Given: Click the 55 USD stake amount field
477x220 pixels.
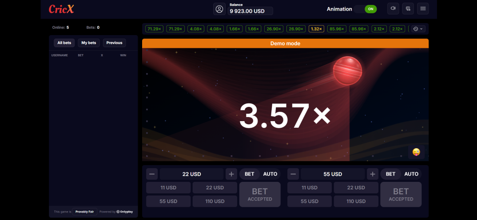Looking at the screenshot, I should point(333,174).
